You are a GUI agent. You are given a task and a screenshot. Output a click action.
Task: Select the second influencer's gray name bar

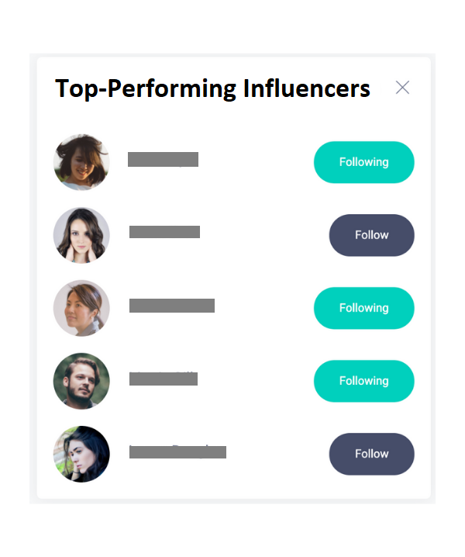164,232
